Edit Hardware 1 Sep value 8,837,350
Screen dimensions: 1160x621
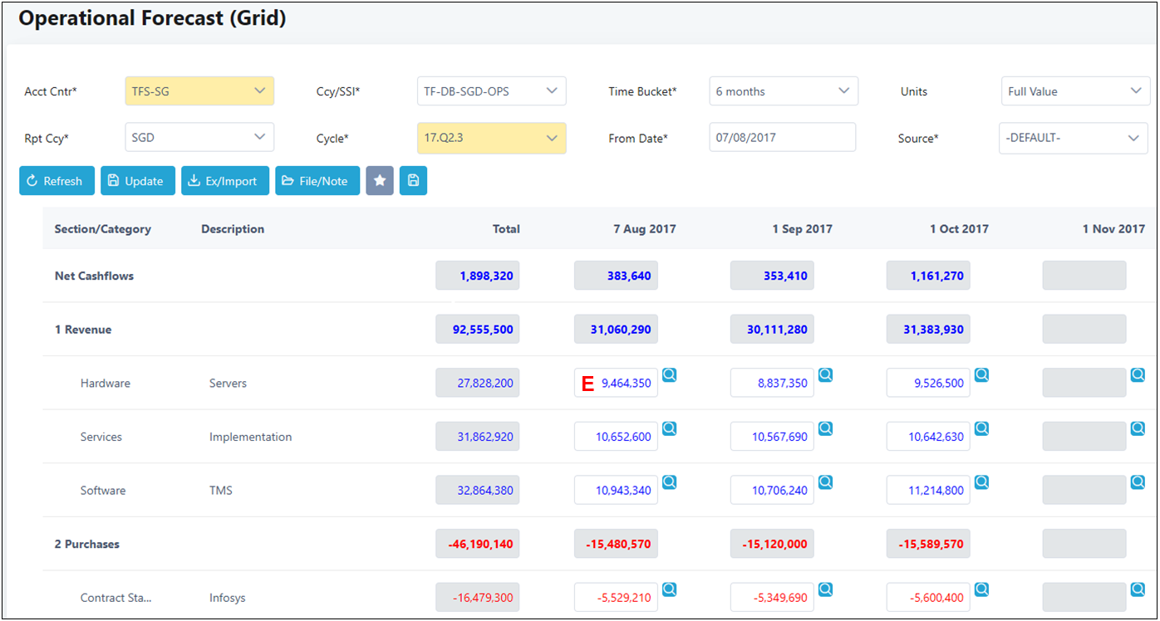pos(772,383)
